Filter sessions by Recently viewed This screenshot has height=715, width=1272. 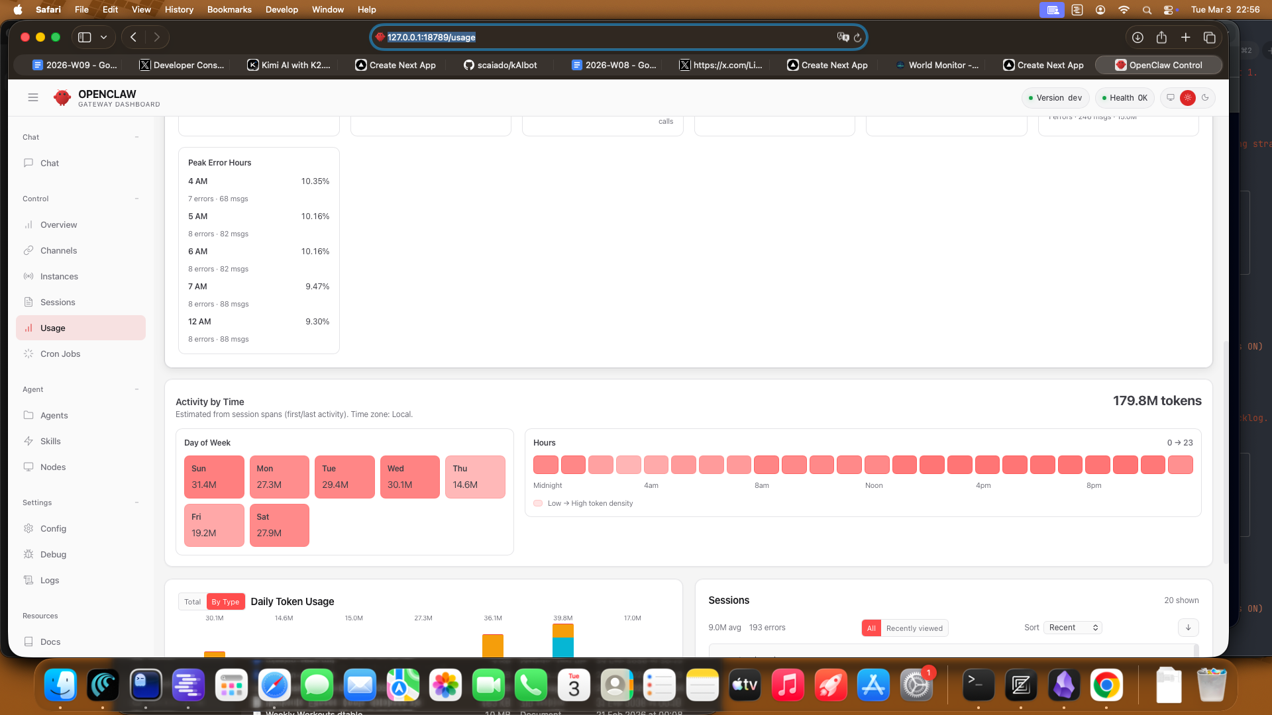point(914,628)
